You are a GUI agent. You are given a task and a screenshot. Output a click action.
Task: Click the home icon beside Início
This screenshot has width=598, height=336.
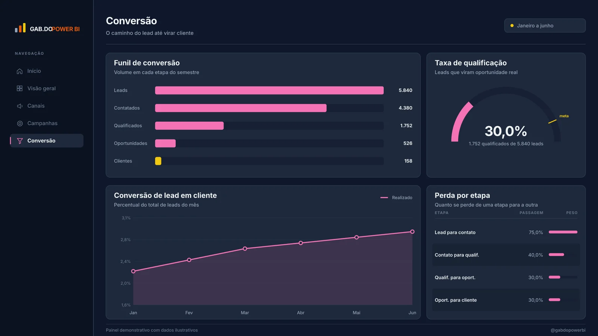(x=20, y=71)
